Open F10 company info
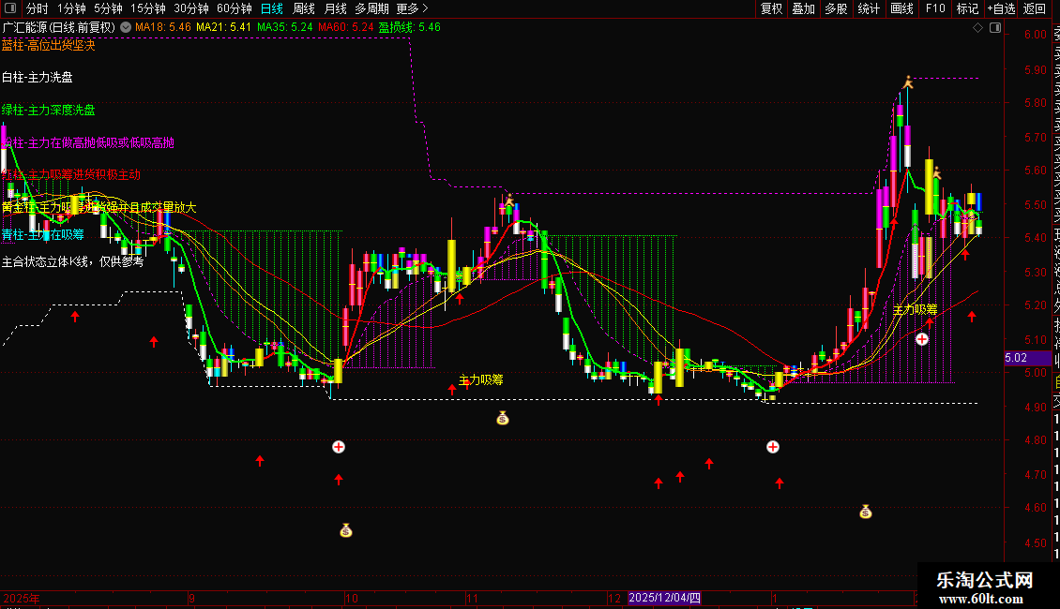 935,8
